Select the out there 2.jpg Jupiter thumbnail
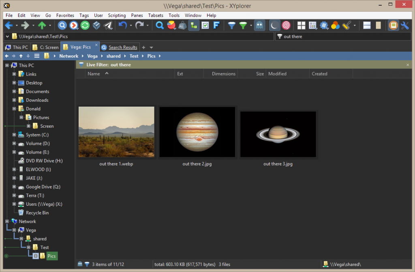This screenshot has width=415, height=272. [197, 132]
